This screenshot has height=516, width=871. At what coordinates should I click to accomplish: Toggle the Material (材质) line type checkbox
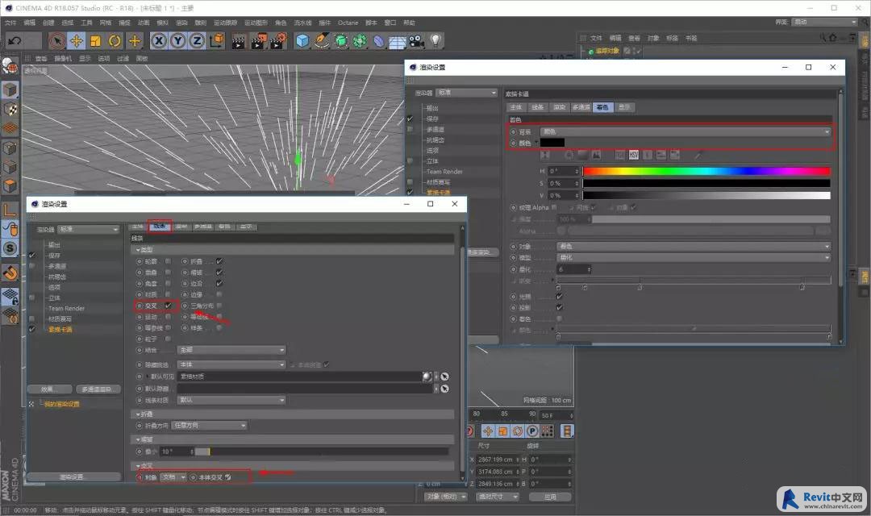pos(169,294)
